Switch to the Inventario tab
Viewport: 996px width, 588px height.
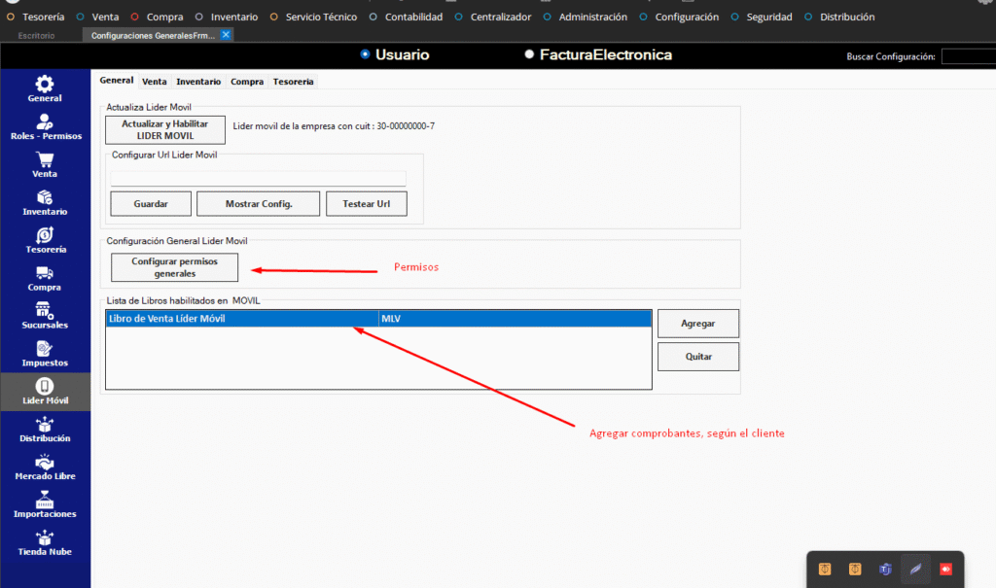(x=198, y=82)
